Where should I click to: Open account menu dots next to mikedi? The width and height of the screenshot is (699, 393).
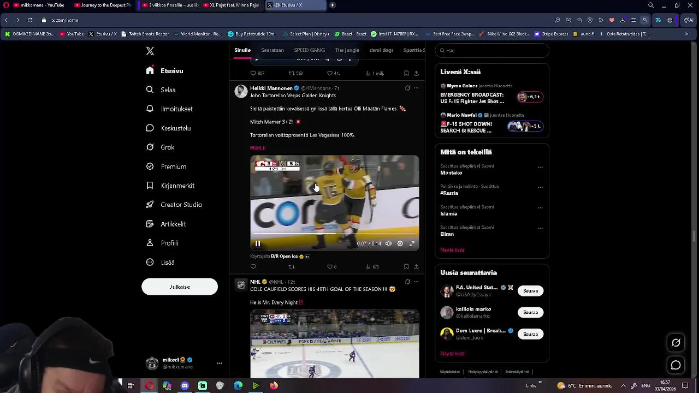pyautogui.click(x=220, y=364)
